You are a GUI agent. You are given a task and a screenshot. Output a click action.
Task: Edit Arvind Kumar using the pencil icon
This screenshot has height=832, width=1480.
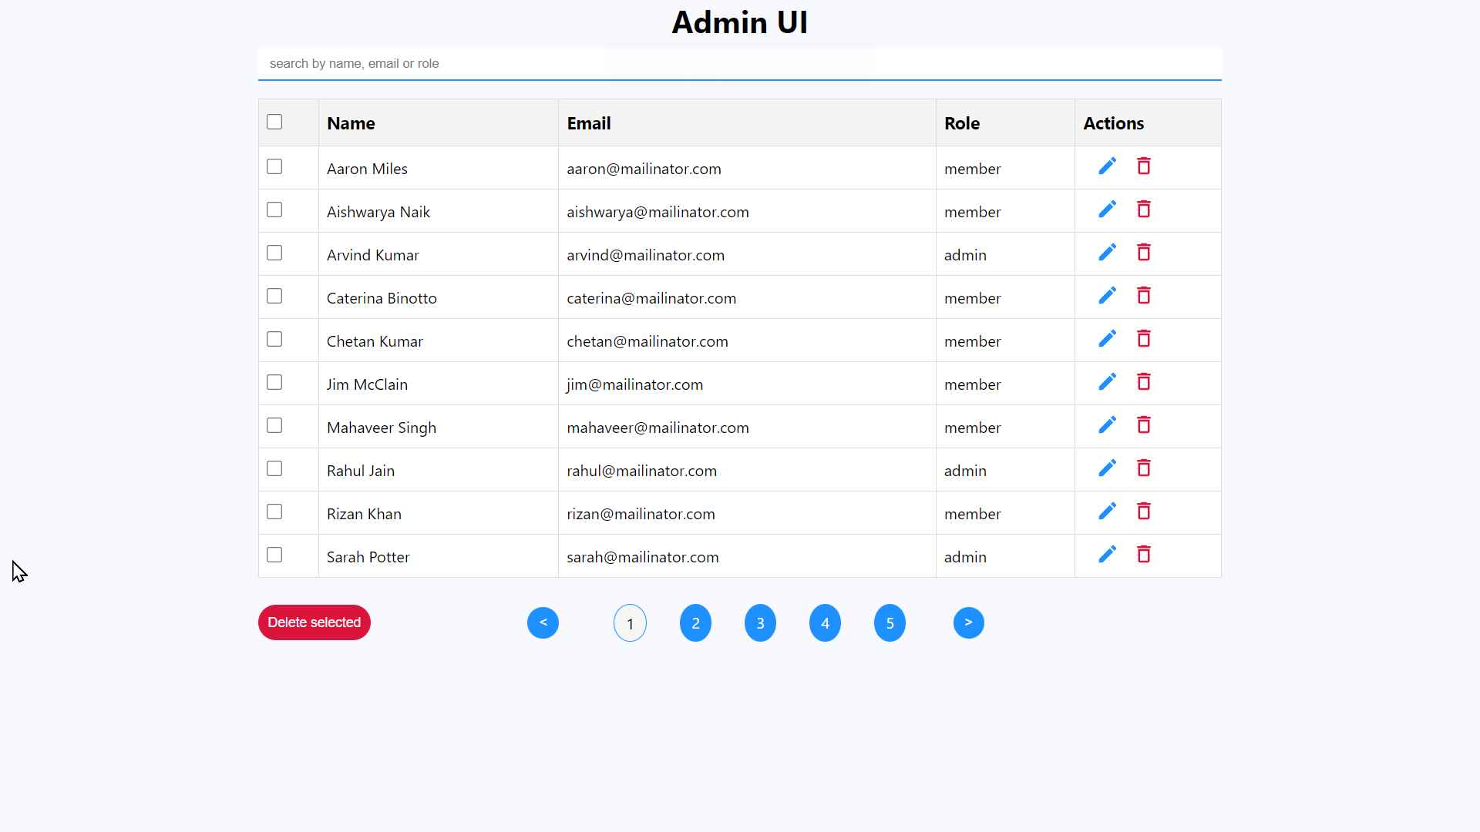point(1107,252)
